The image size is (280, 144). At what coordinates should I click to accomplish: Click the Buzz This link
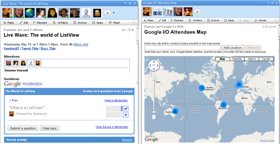(48, 48)
